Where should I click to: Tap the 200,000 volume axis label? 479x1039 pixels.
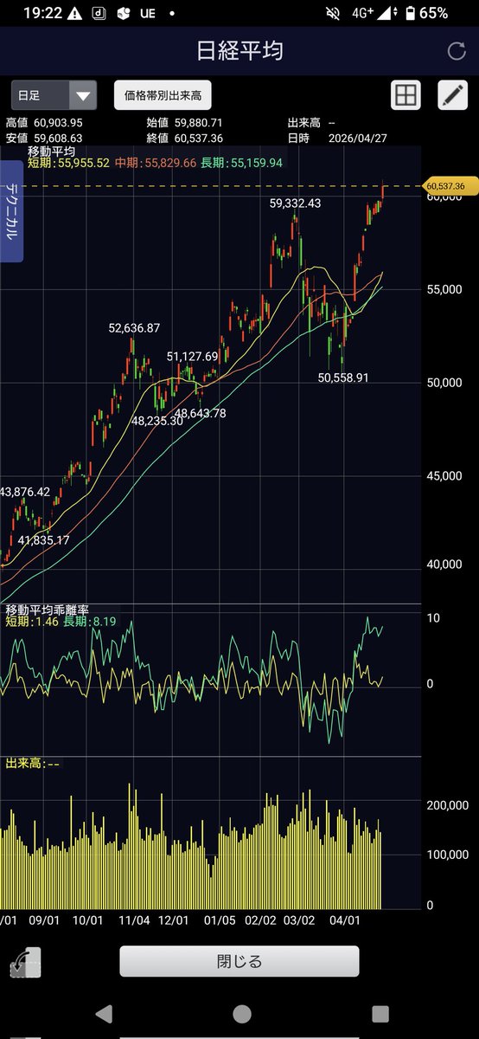[x=448, y=805]
